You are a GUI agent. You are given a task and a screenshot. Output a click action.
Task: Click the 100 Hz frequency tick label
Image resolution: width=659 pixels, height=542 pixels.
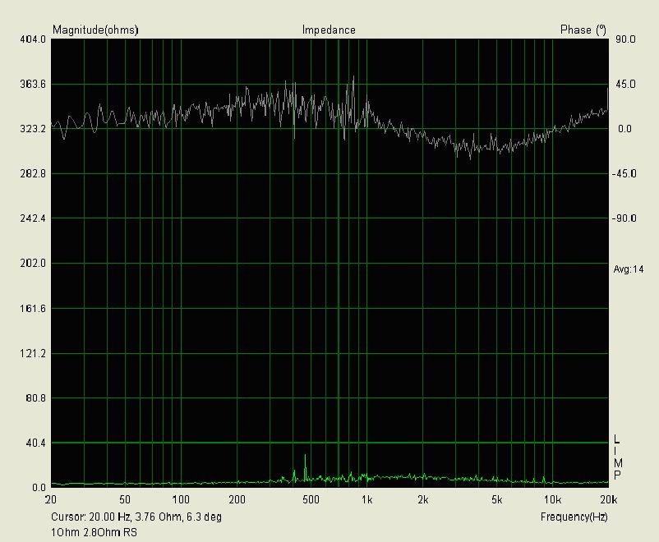tap(181, 500)
